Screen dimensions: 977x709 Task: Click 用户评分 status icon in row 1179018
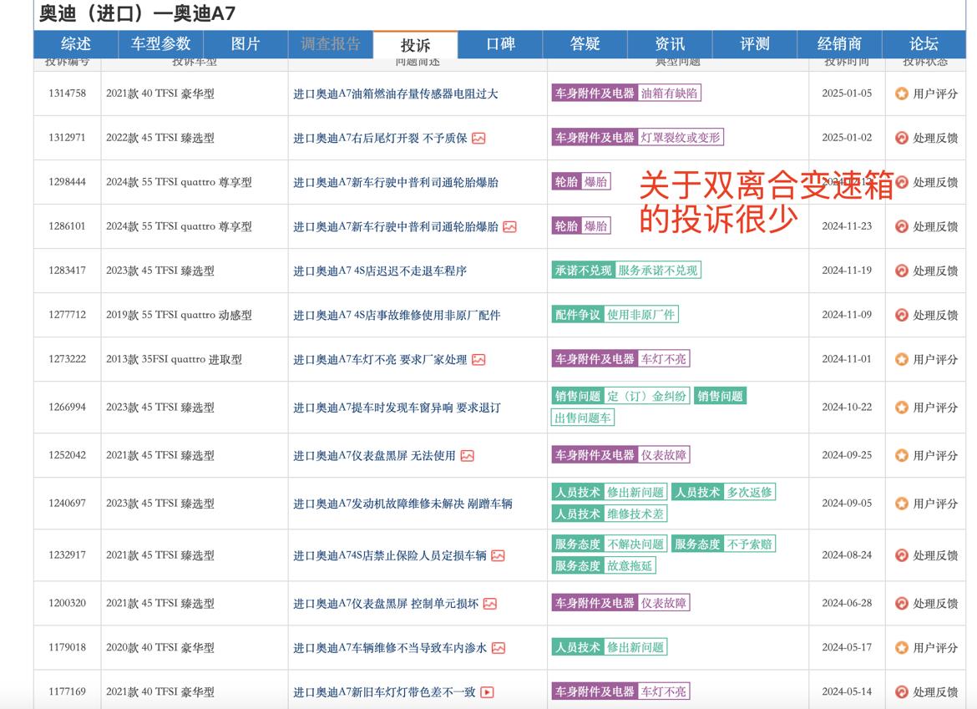pos(902,646)
